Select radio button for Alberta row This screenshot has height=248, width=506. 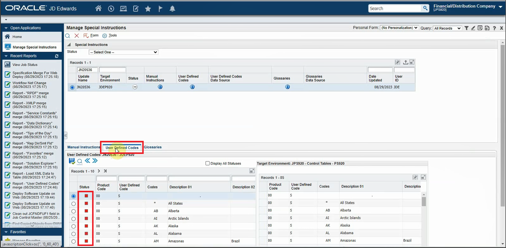click(73, 211)
